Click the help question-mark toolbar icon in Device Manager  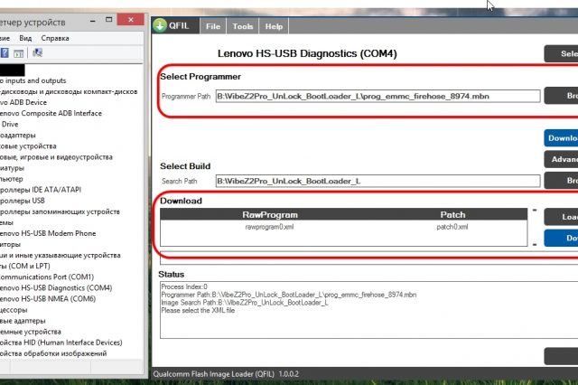(x=5, y=52)
